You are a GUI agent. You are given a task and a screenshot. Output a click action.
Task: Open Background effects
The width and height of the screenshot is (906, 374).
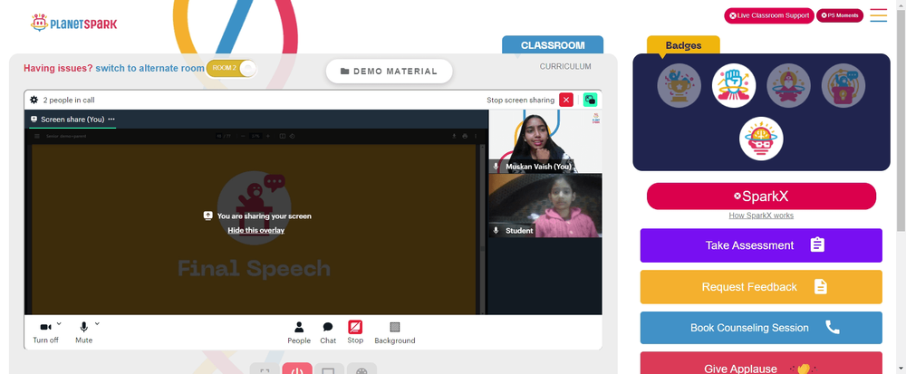(x=395, y=333)
